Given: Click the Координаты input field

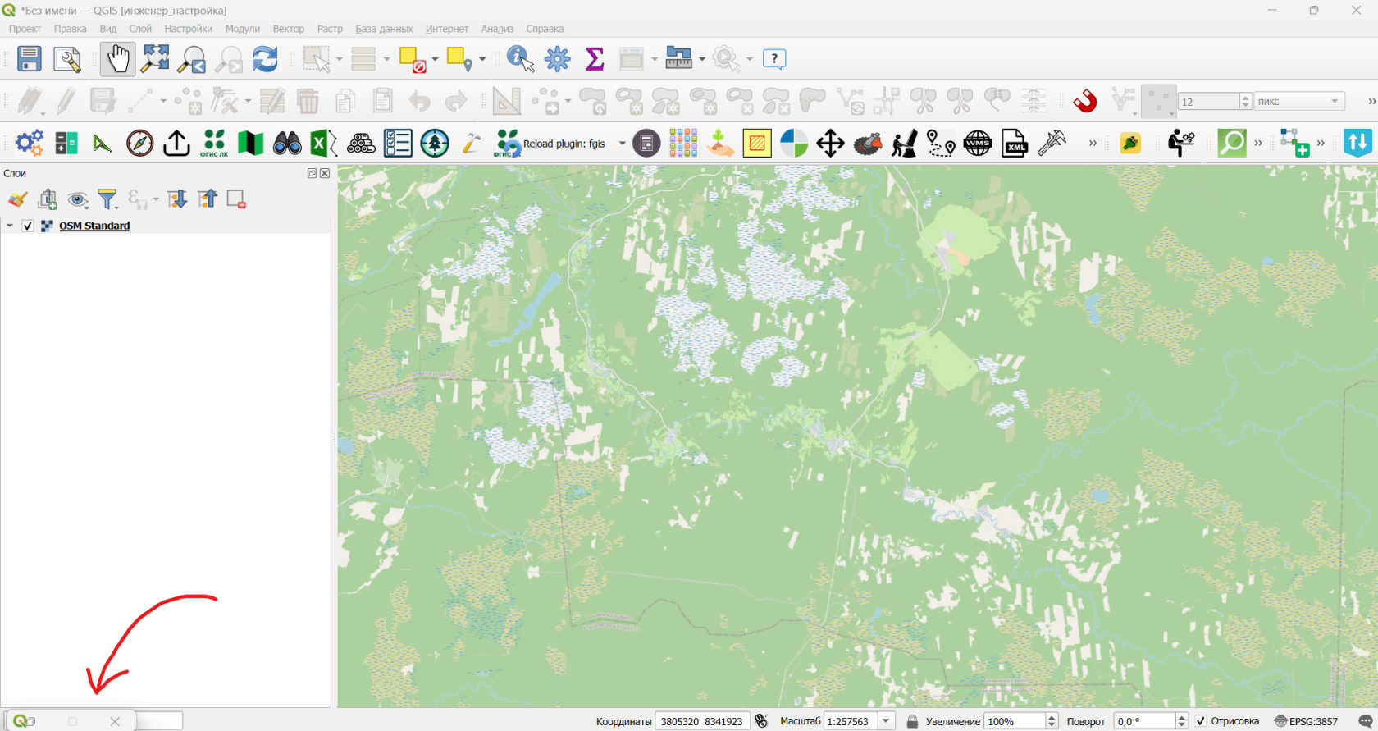Looking at the screenshot, I should (x=701, y=721).
